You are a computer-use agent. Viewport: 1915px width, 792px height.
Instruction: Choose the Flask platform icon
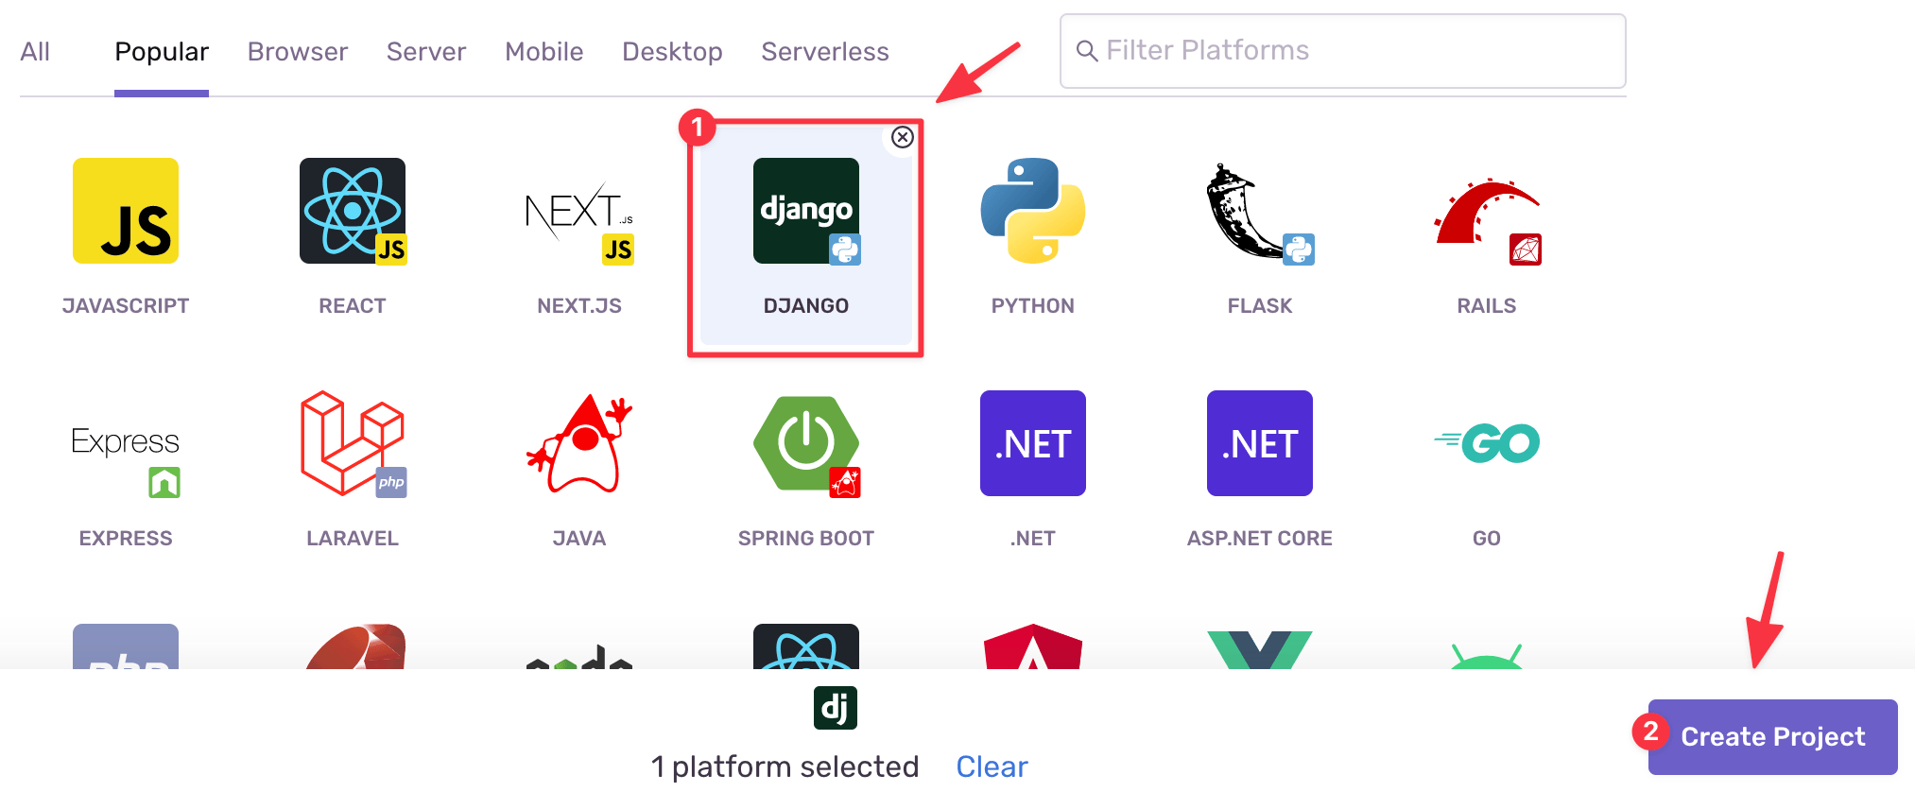point(1260,211)
